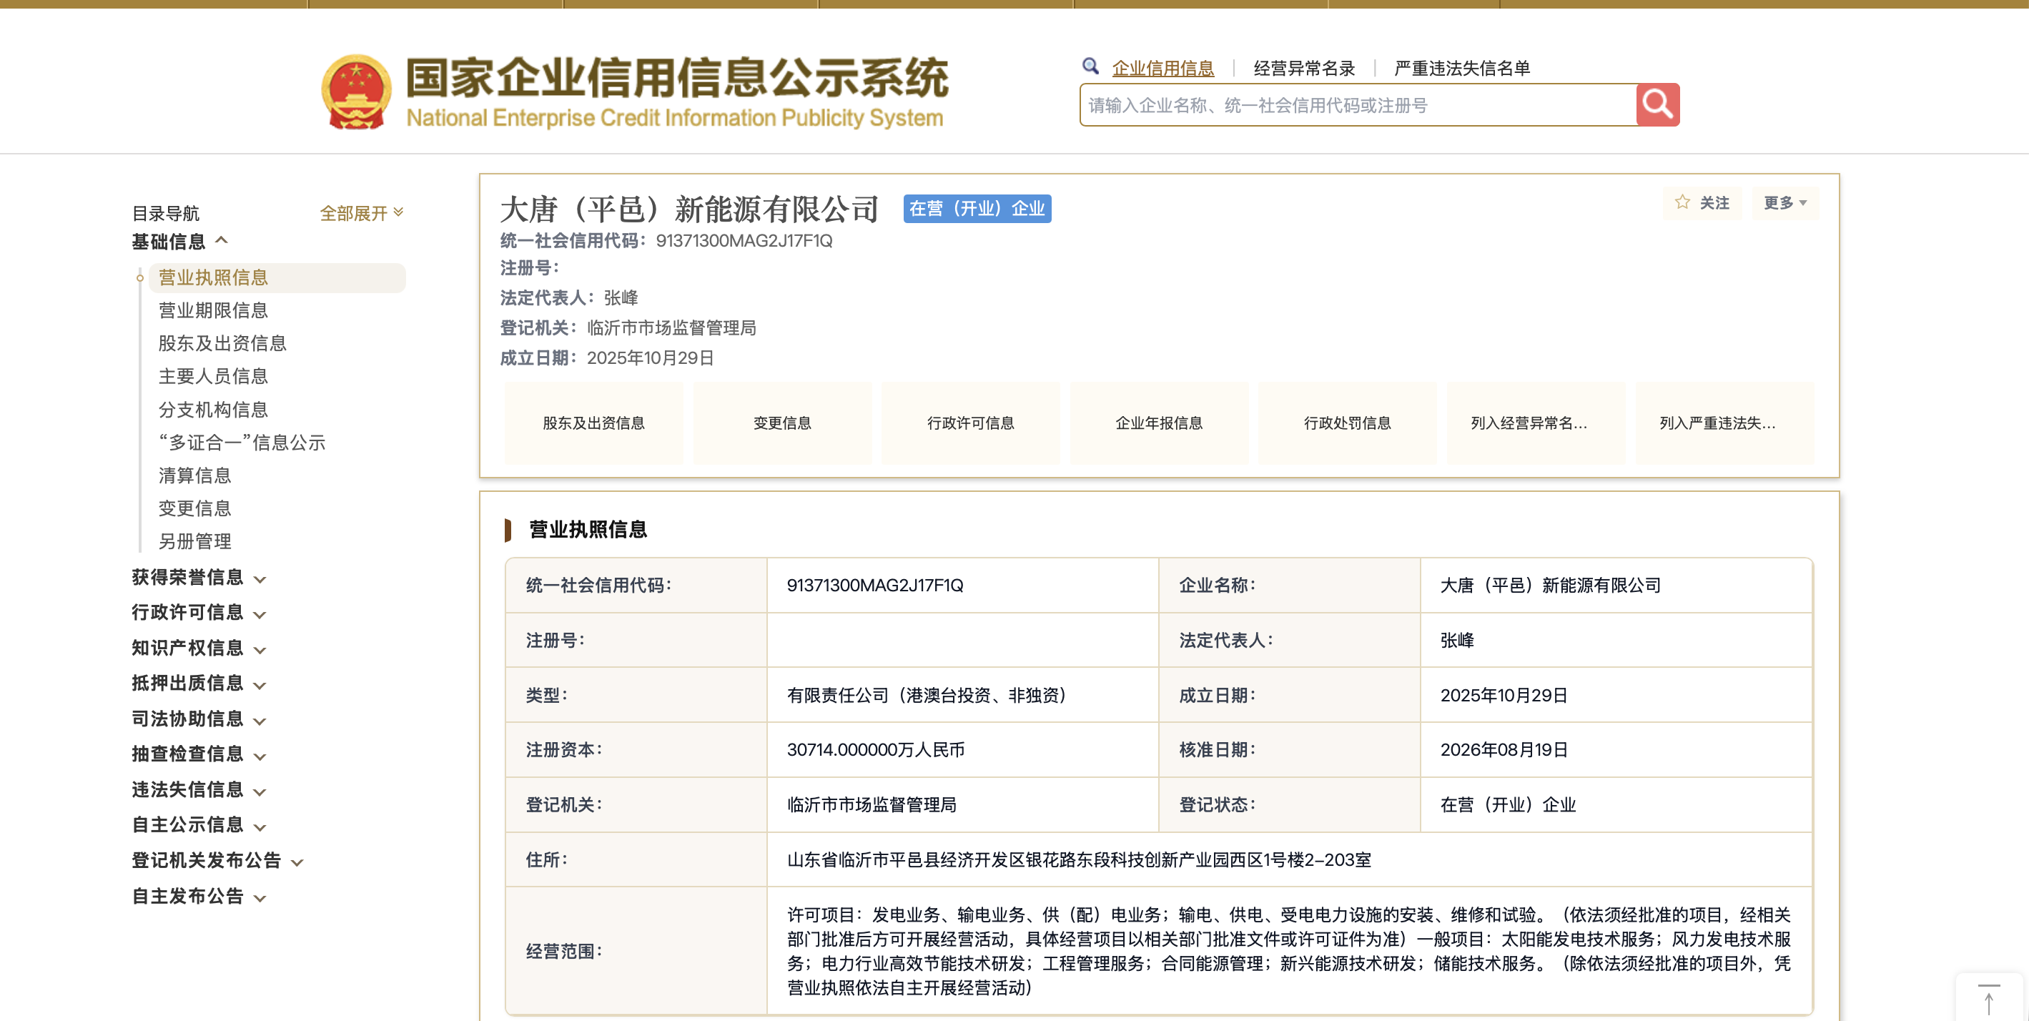Open the 行政许可信息 tab card
Image resolution: width=2029 pixels, height=1021 pixels.
point(970,423)
